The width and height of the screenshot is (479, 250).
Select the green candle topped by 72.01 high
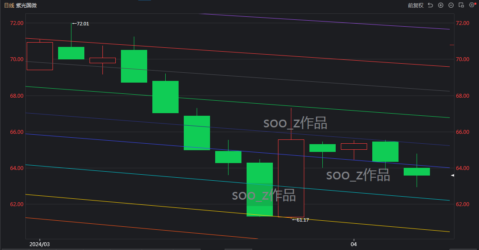(71, 53)
